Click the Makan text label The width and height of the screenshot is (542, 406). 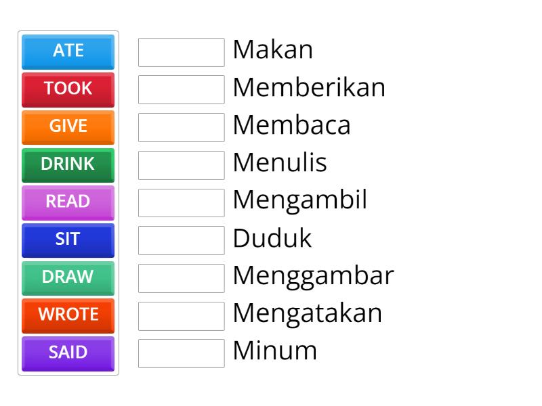coord(272,50)
